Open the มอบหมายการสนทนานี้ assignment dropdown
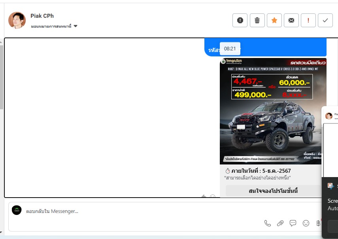This screenshot has width=338, height=239. [54, 26]
